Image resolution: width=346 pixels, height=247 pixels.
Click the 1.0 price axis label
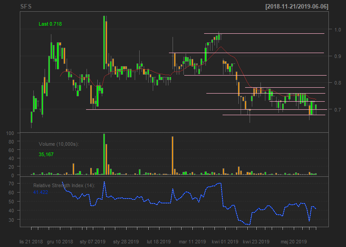(x=337, y=30)
